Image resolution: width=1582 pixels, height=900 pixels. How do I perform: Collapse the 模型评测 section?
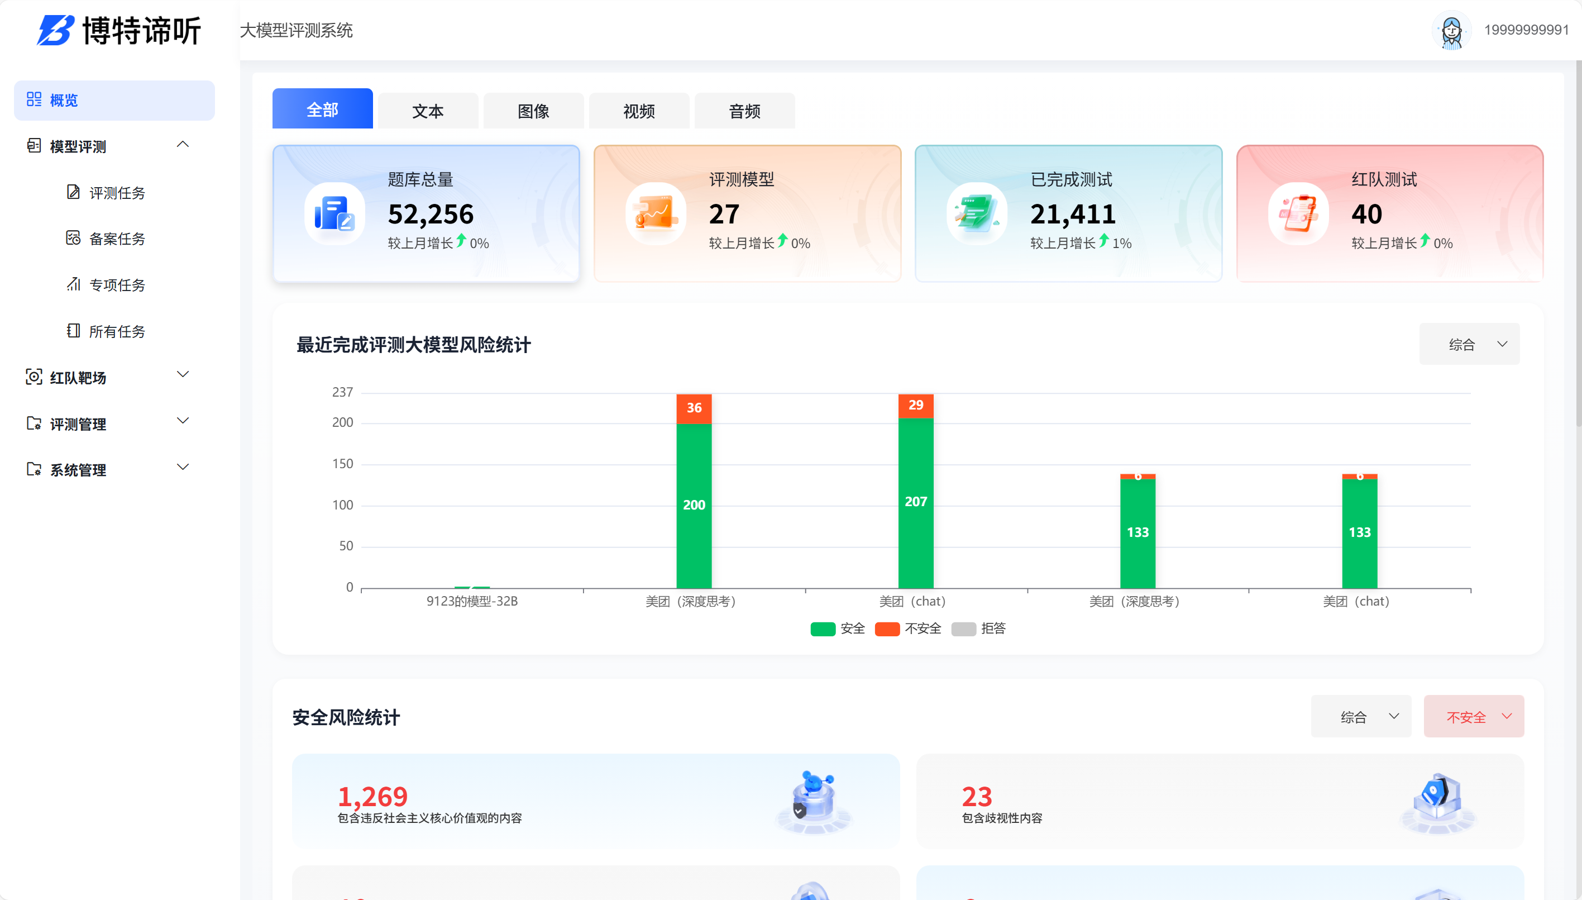[182, 144]
